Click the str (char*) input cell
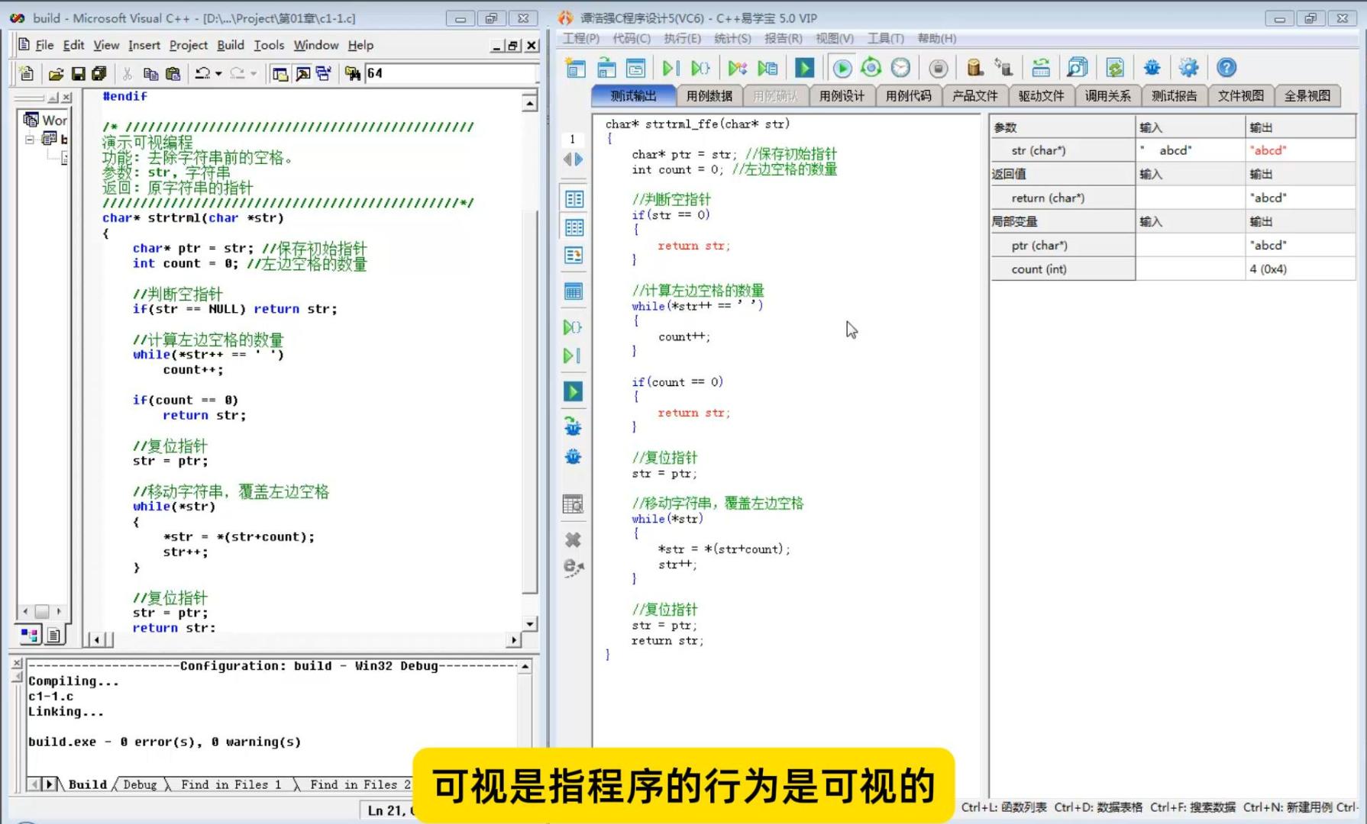This screenshot has height=824, width=1367. point(1190,150)
